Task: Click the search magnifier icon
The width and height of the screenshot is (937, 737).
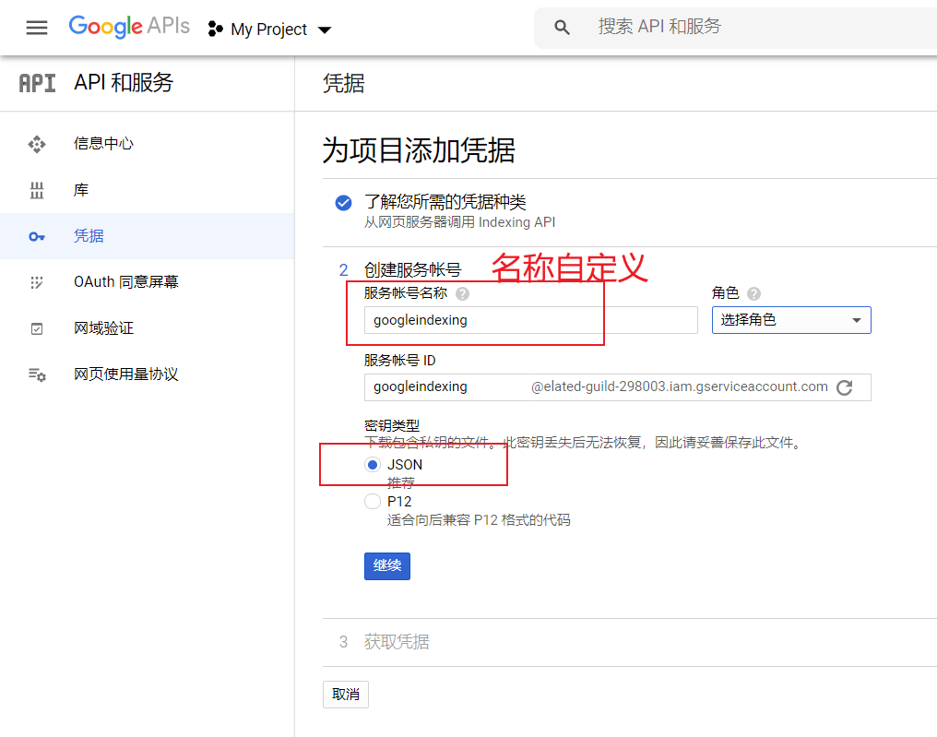Action: [562, 28]
